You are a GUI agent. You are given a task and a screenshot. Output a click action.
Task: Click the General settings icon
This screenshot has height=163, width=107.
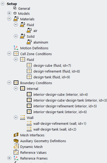(15, 8)
